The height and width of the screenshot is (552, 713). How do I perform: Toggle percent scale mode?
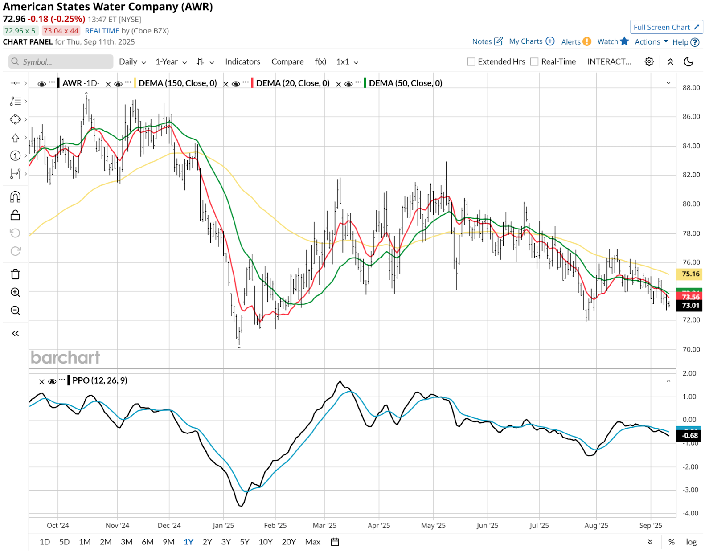point(672,542)
